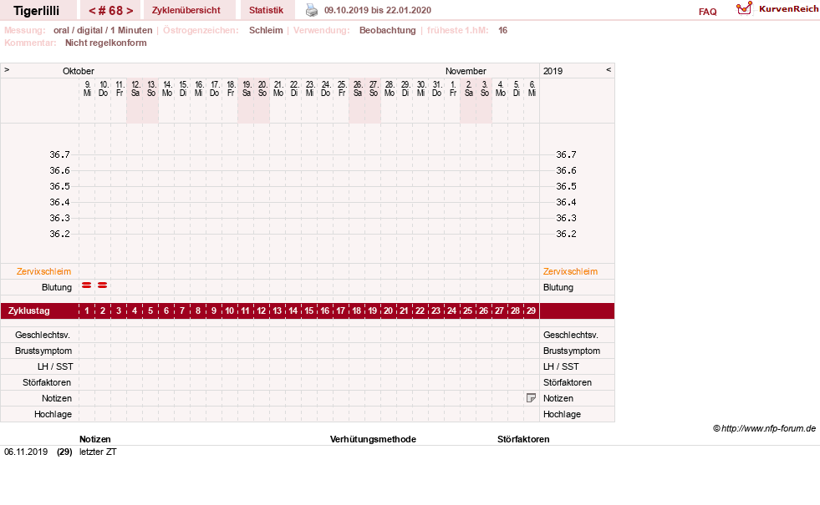The image size is (820, 505).
Task: Click the note date 06.11.2019
Action: [x=26, y=452]
